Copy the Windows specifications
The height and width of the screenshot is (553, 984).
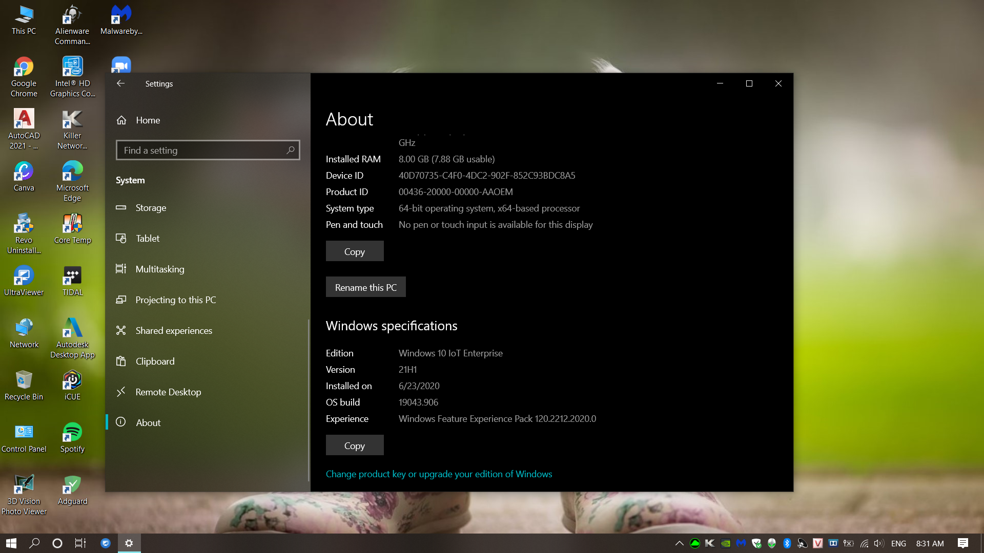pyautogui.click(x=355, y=445)
